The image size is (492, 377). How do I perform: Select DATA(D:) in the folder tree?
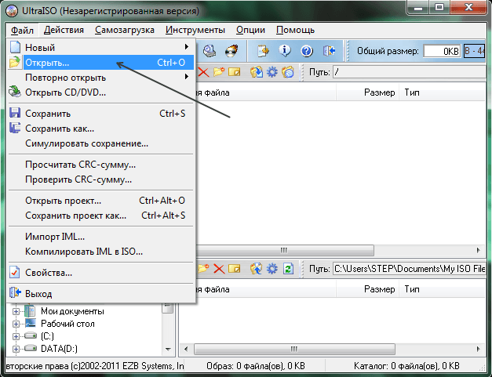(x=59, y=349)
